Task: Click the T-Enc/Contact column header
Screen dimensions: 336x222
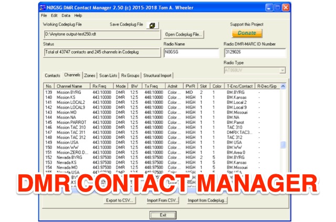Action: [239, 86]
